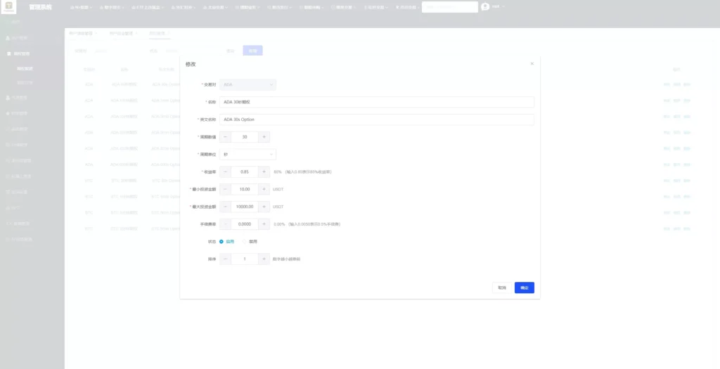This screenshot has width=720, height=369.
Task: Select the 启用 status radio button
Action: [221, 241]
